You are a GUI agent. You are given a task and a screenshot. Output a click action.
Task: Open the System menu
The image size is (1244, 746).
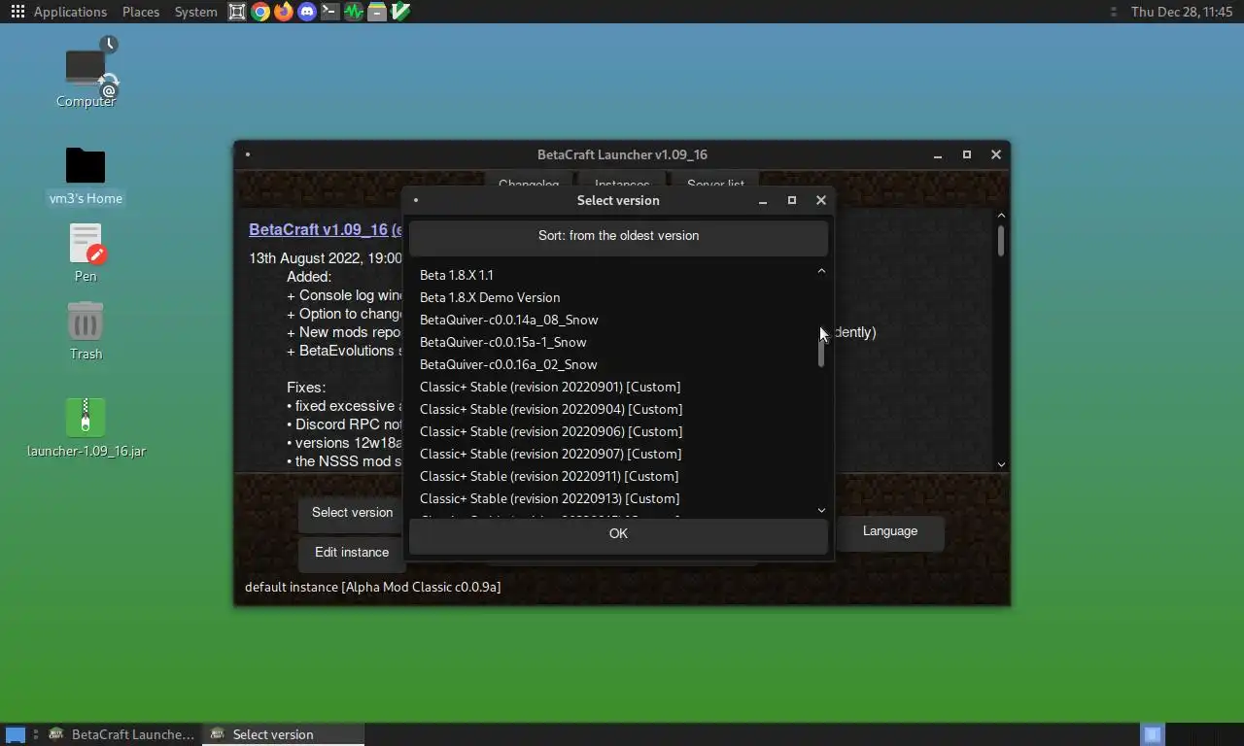coord(195,12)
